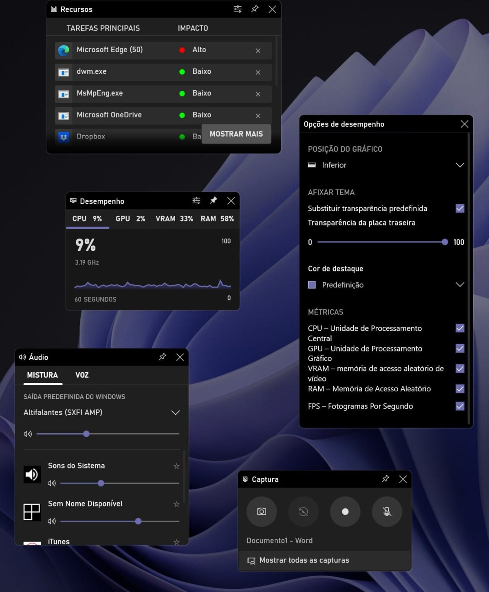This screenshot has height=592, width=489.
Task: Click the 3.19 GHz value
Action: click(87, 263)
